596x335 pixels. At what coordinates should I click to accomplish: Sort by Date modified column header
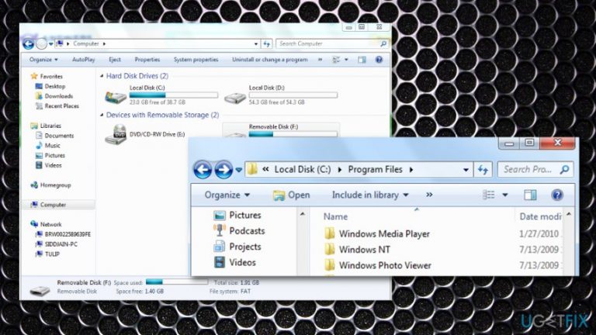tap(540, 216)
